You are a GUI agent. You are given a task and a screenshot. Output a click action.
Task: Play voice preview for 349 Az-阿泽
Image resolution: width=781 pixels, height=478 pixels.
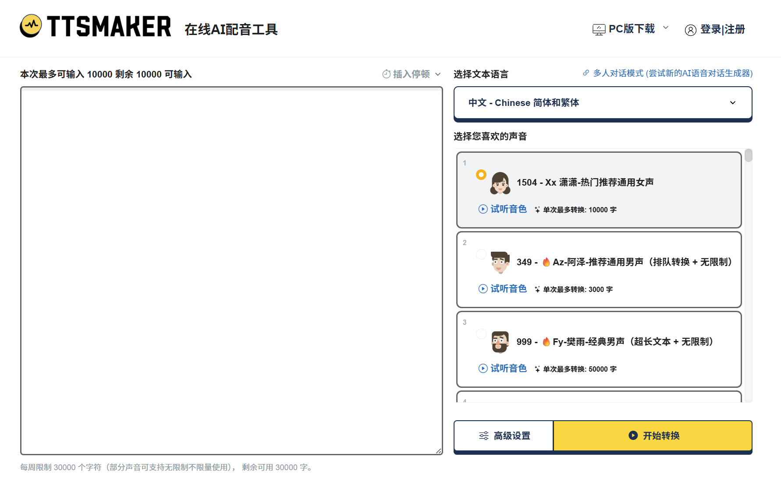tap(483, 288)
